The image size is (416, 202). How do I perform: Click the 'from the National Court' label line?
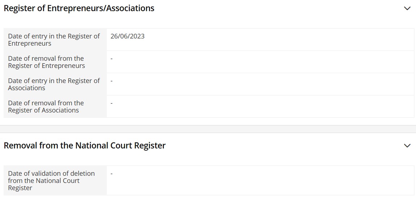(44, 180)
